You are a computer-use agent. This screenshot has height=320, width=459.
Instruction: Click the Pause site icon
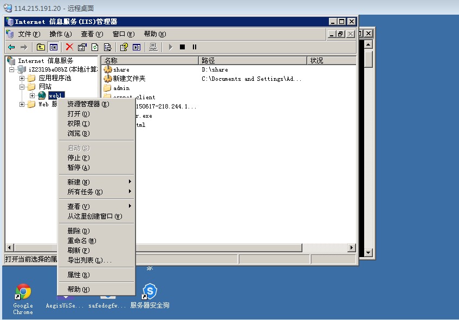click(x=195, y=47)
